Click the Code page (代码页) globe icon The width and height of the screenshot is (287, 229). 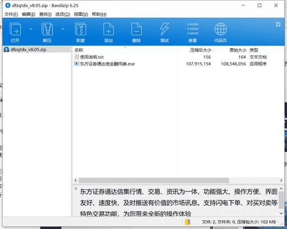click(221, 29)
